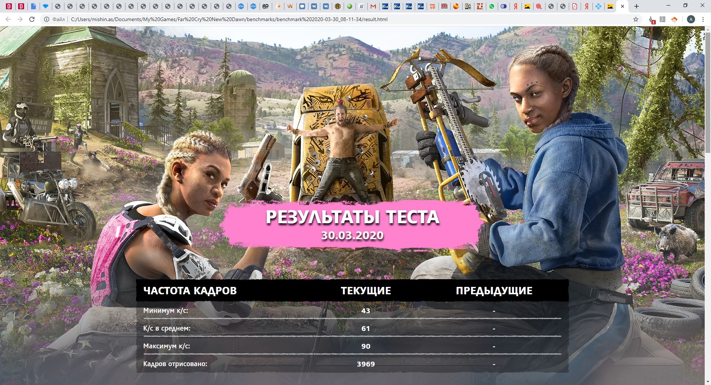Open the extension with red badge 1

pos(652,20)
